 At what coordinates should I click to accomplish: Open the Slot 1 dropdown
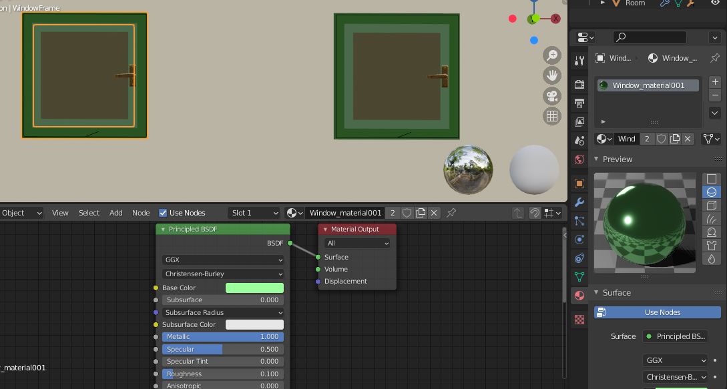click(x=254, y=213)
